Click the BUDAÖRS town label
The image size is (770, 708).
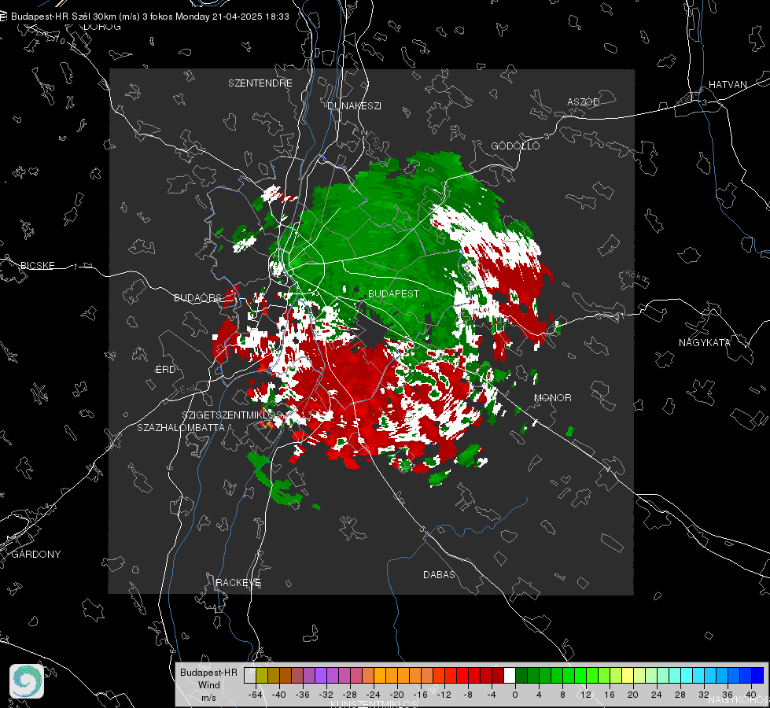pos(198,298)
